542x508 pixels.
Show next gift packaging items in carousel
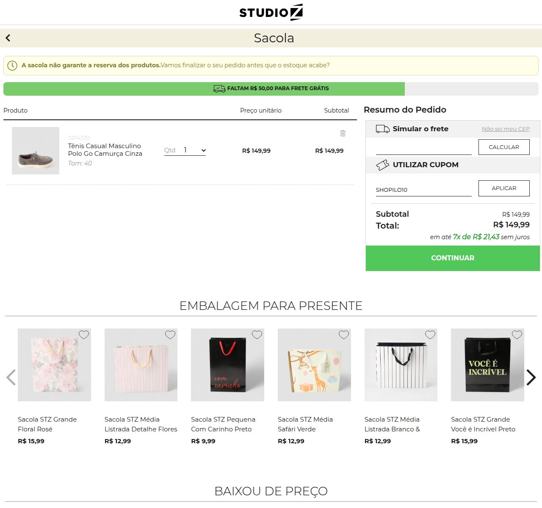click(531, 378)
